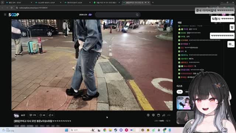Open the tab list chevron in the tab strip
236x133 pixels.
[2, 3]
